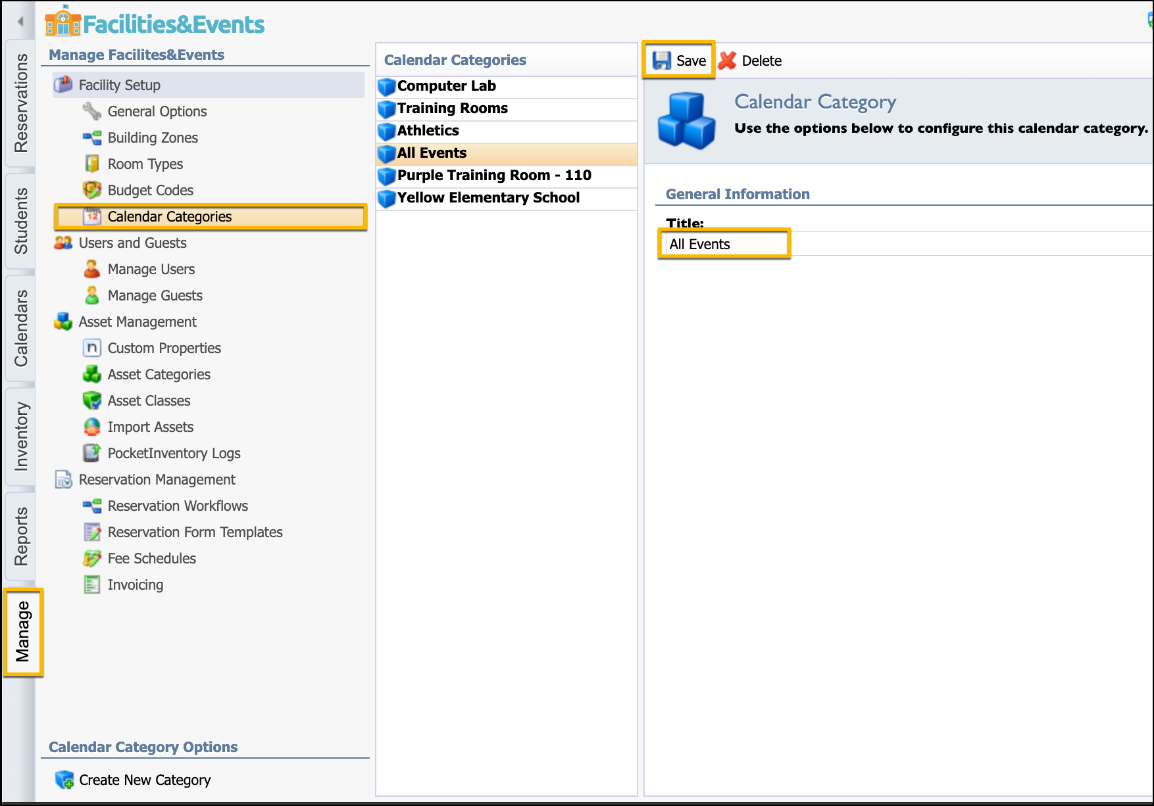Open the Reports side tab
The width and height of the screenshot is (1154, 806).
[x=21, y=536]
